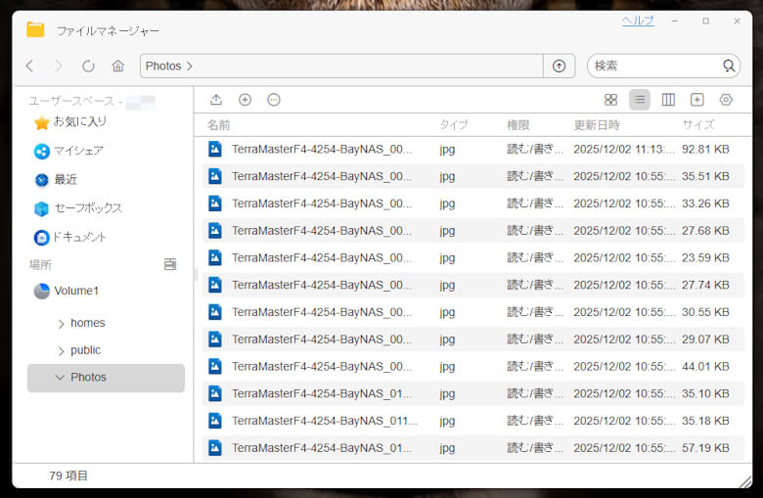
Task: Click the upload icon in the toolbar
Action: pos(216,100)
